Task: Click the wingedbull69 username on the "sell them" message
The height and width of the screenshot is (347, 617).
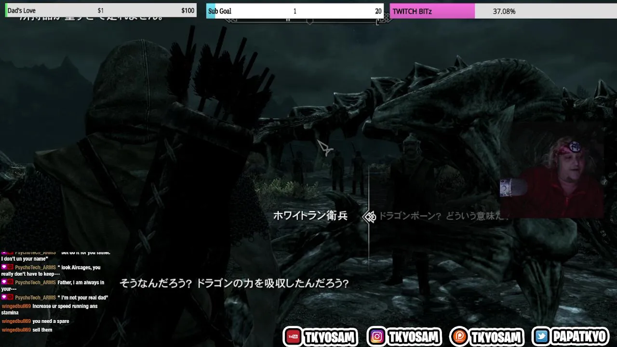Action: tap(16, 330)
